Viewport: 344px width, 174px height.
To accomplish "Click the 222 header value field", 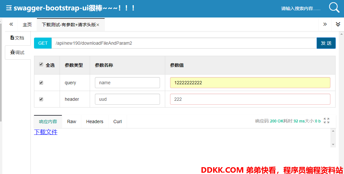I will tap(250, 99).
